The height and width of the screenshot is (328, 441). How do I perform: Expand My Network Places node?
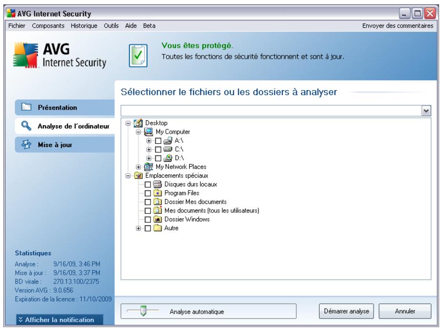point(139,167)
